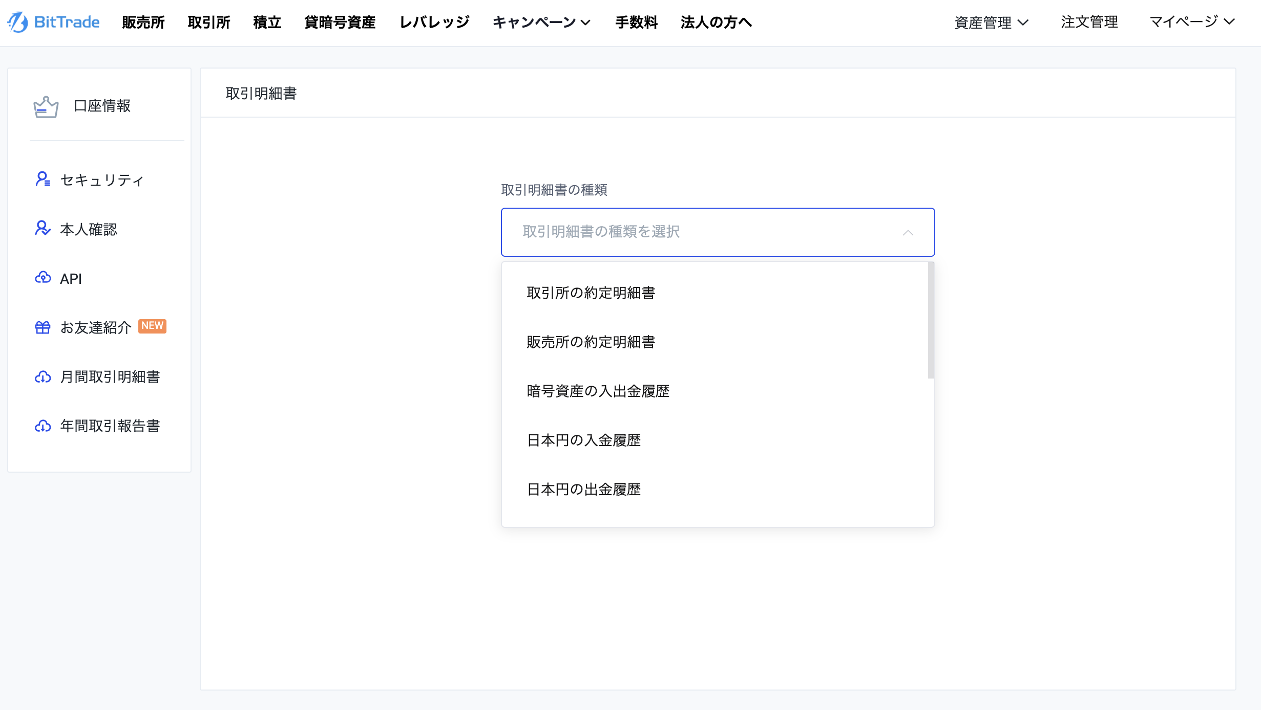Click the dropdown list scrollbar

[931, 321]
